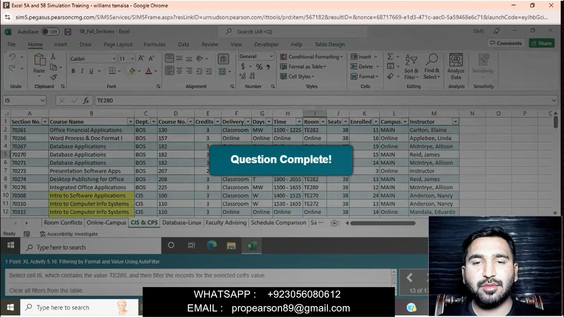Open the File menu tab
The height and width of the screenshot is (317, 564).
(11, 44)
